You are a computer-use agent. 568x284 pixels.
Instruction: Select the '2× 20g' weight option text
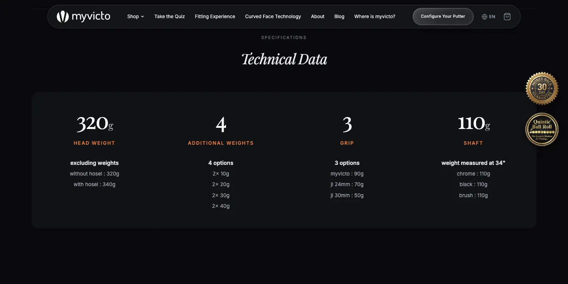pyautogui.click(x=221, y=185)
